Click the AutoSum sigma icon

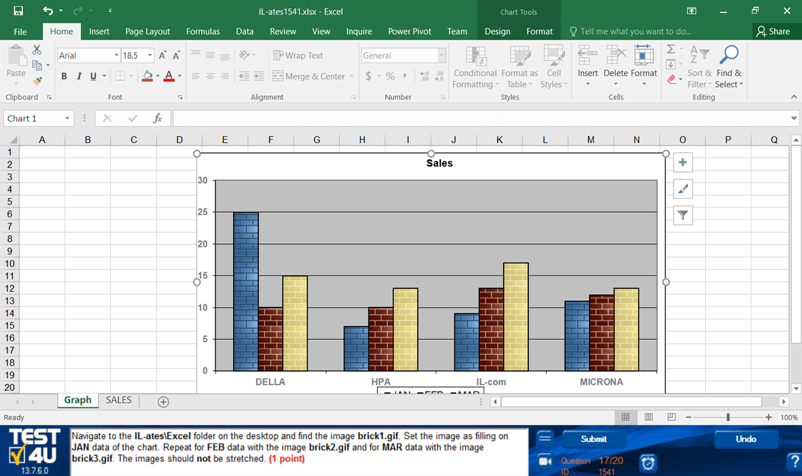pos(671,50)
